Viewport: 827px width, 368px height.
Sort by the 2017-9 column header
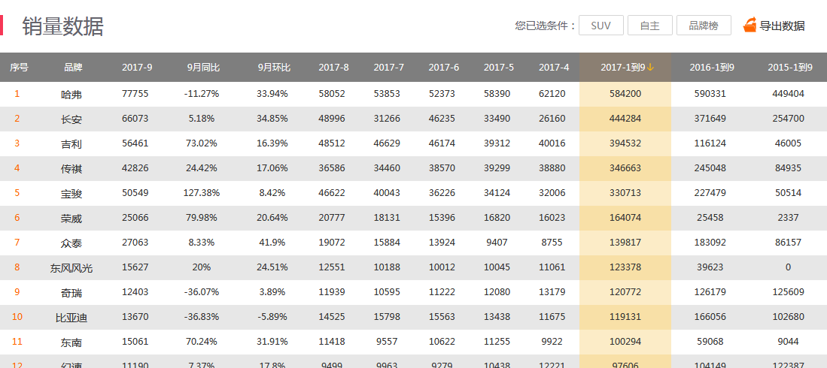[x=137, y=68]
